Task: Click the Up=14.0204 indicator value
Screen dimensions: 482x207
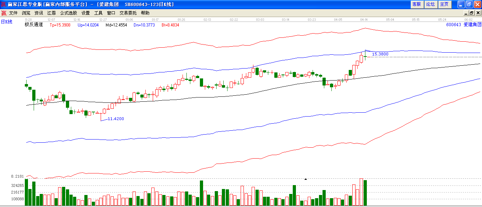Action: (88, 25)
